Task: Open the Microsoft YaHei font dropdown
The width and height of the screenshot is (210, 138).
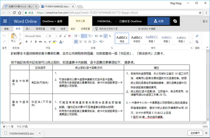Action: click(x=46, y=36)
